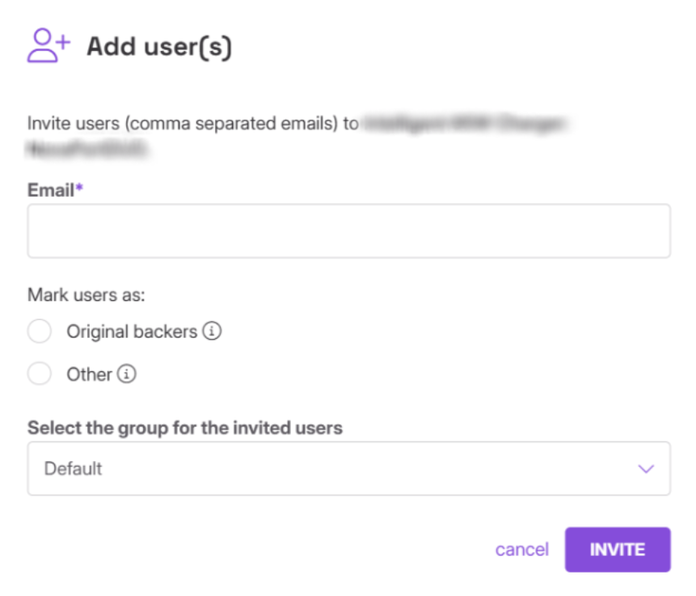Select the Original backers radio button
Viewport: 696px width, 596px height.
click(40, 332)
